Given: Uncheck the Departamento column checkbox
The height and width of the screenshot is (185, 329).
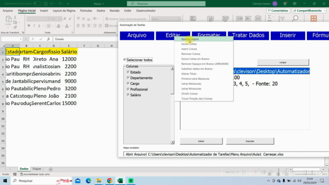Looking at the screenshot, I should [x=128, y=78].
